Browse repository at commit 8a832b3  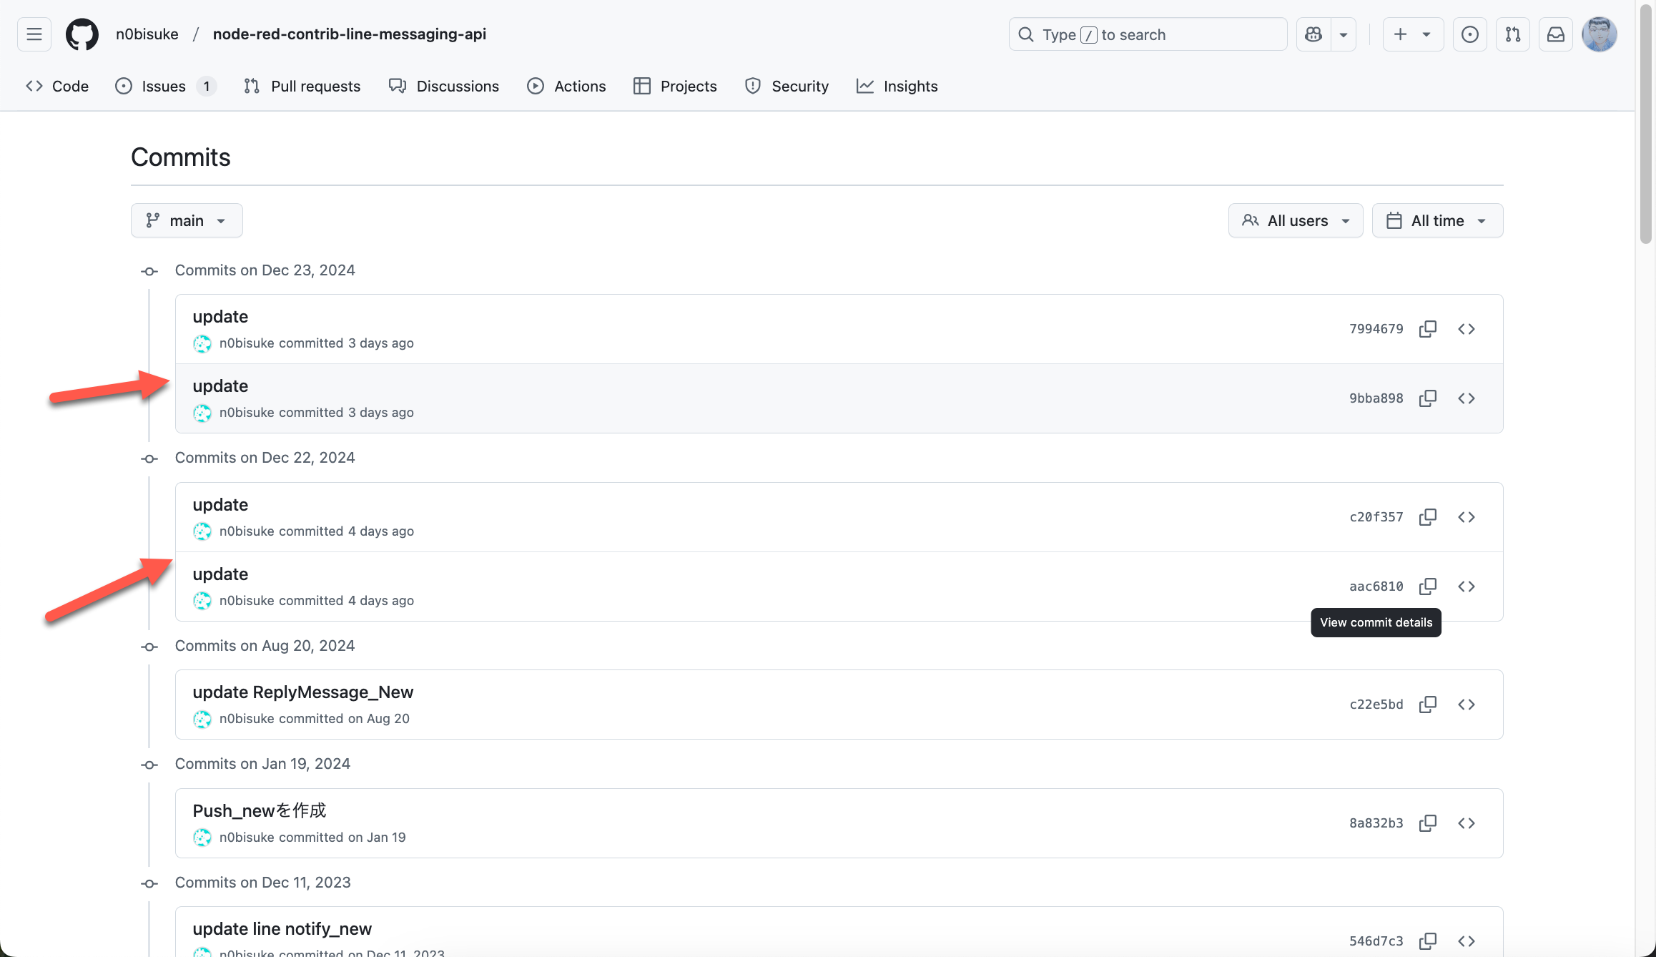[1466, 823]
